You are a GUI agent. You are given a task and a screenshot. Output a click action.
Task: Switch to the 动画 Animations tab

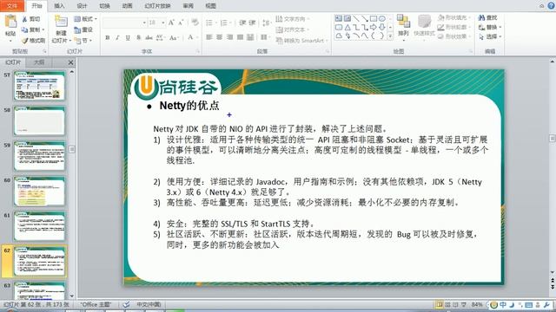pyautogui.click(x=128, y=6)
